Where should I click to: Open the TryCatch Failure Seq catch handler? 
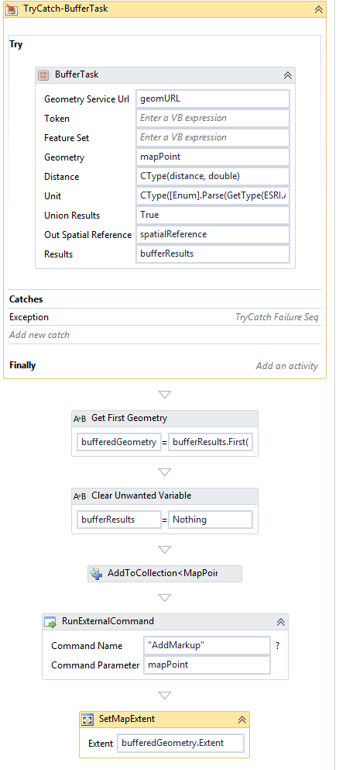pos(277,317)
